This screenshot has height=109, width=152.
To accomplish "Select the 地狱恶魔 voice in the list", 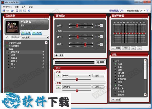I will point(25,52).
